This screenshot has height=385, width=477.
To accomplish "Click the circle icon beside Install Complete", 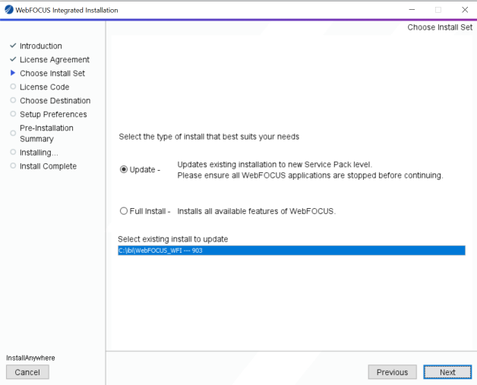I will [13, 166].
